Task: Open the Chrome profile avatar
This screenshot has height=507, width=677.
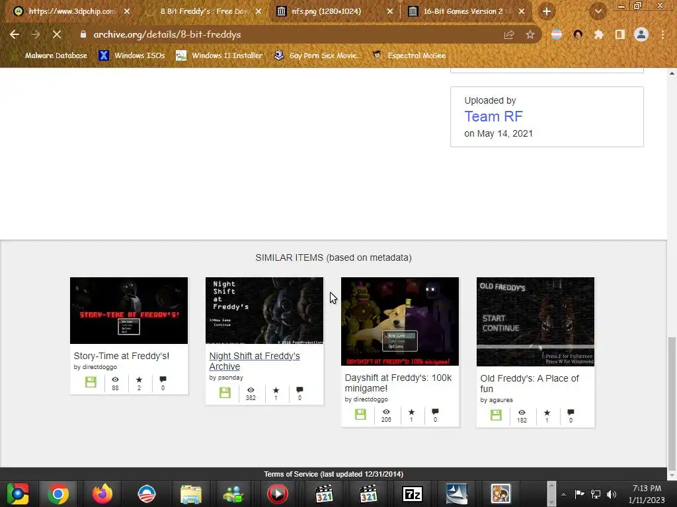Action: [641, 34]
